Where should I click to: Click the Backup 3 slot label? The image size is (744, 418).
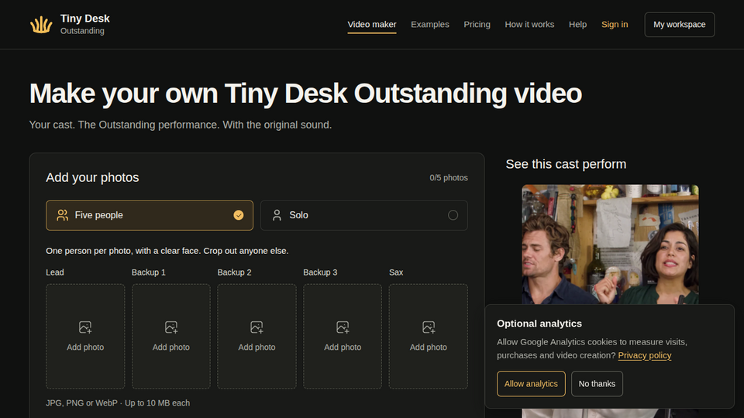pyautogui.click(x=320, y=272)
